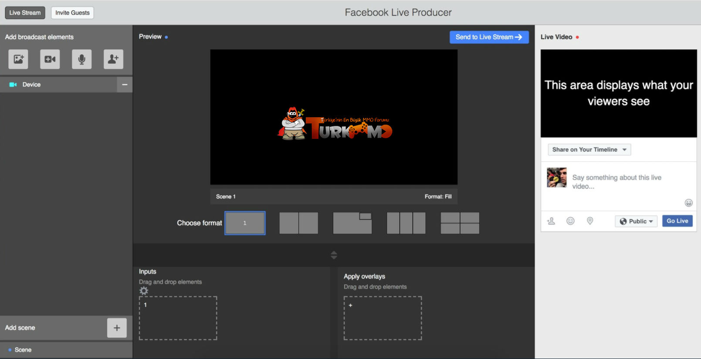
Task: Select the Device camera item
Action: pos(58,85)
